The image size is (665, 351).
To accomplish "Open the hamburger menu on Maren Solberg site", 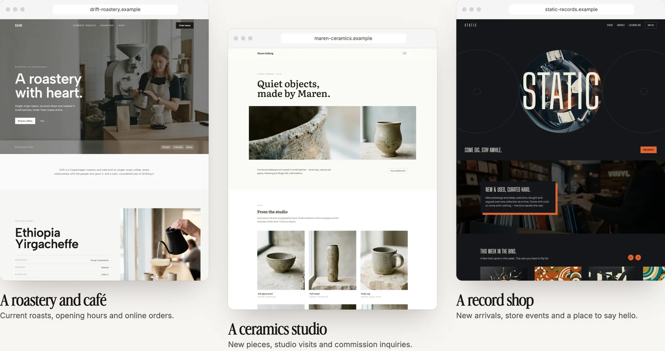I will click(x=404, y=53).
